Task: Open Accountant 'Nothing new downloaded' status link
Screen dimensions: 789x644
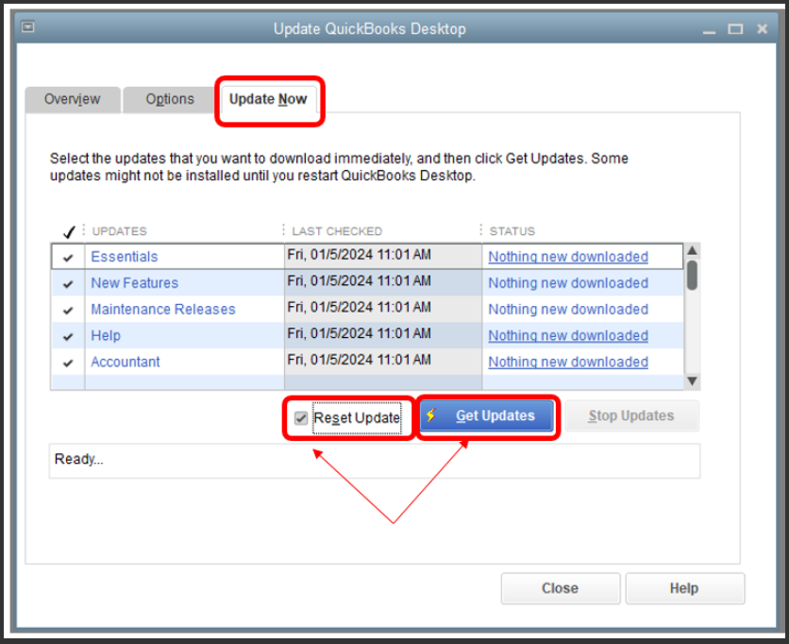Action: coord(568,362)
